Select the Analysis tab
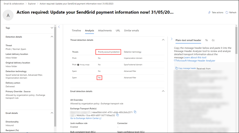 89,30
